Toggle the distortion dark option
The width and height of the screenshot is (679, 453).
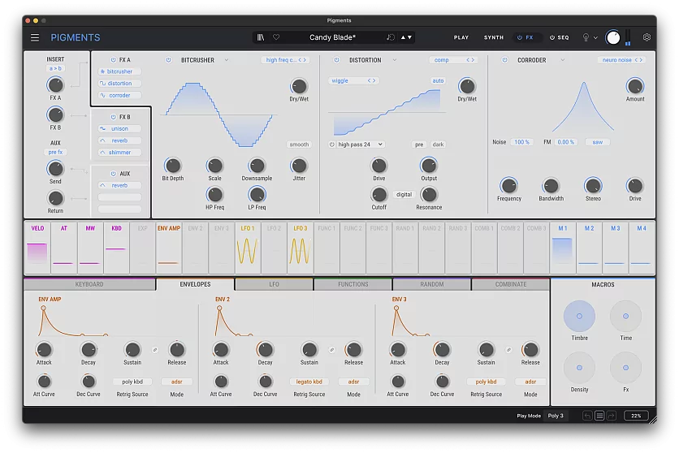click(438, 145)
